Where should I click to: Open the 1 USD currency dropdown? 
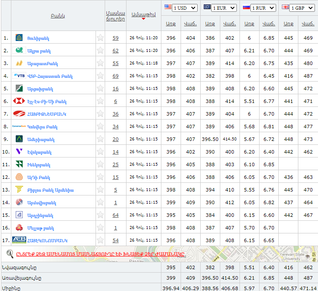coord(185,8)
